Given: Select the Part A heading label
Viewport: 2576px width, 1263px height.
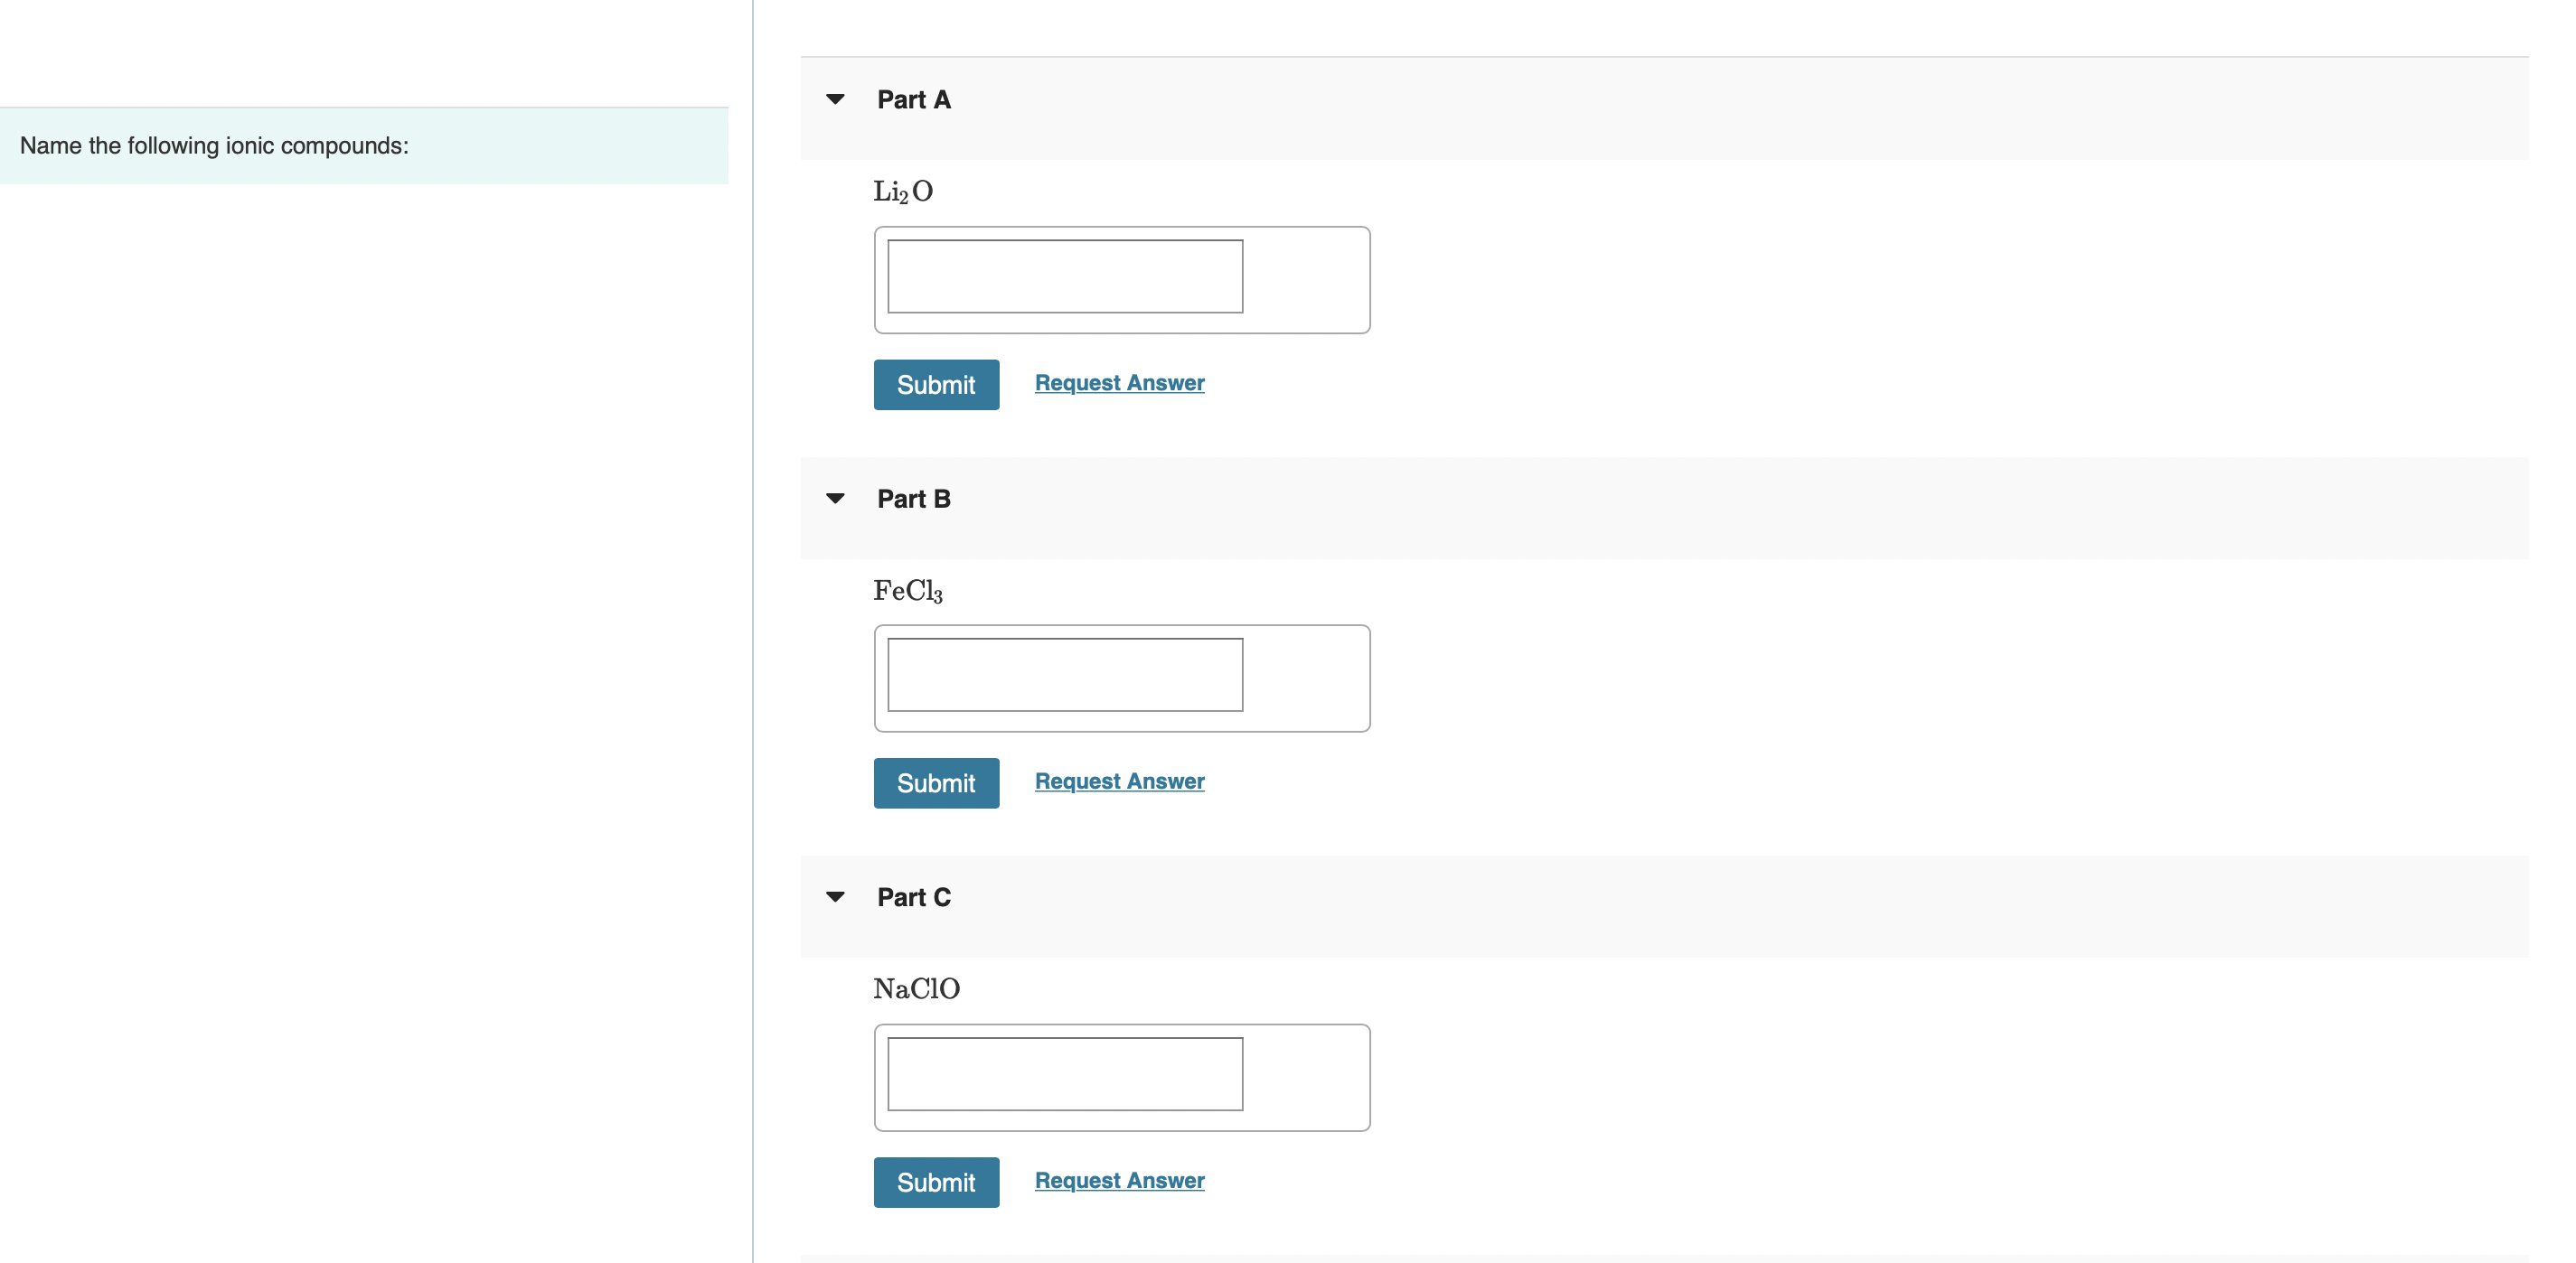Looking at the screenshot, I should [913, 98].
